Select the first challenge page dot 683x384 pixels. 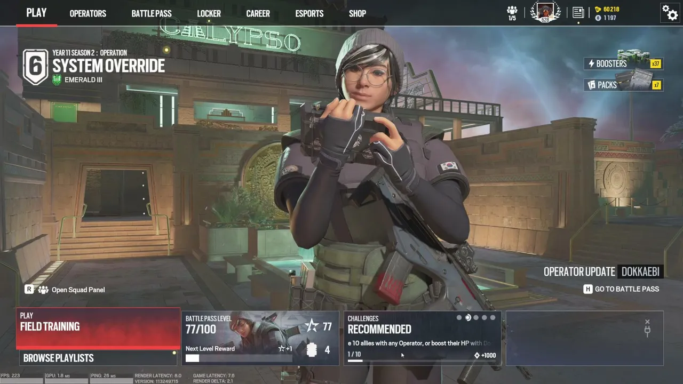point(459,317)
